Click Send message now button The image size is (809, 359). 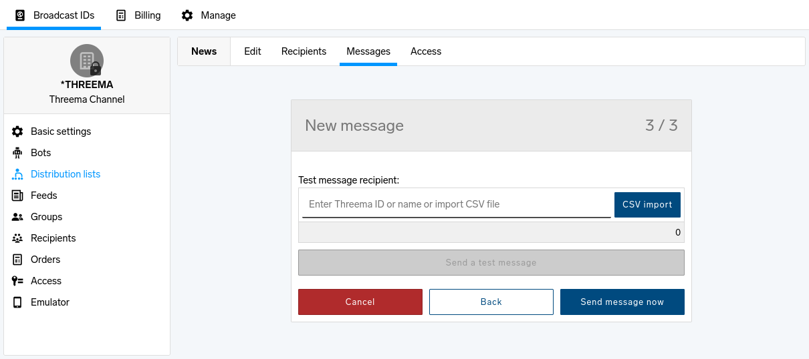pos(622,302)
